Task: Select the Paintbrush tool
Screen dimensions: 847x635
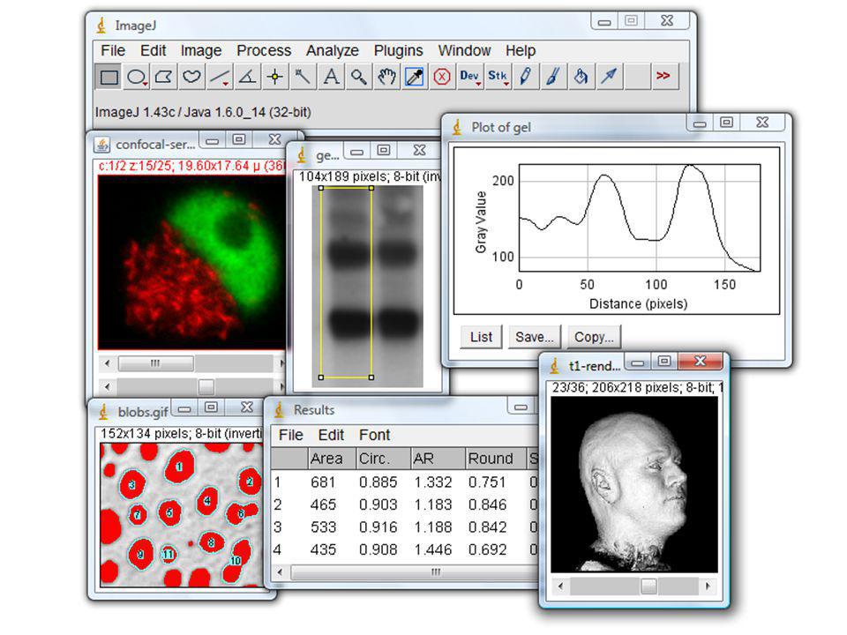Action: pos(553,77)
